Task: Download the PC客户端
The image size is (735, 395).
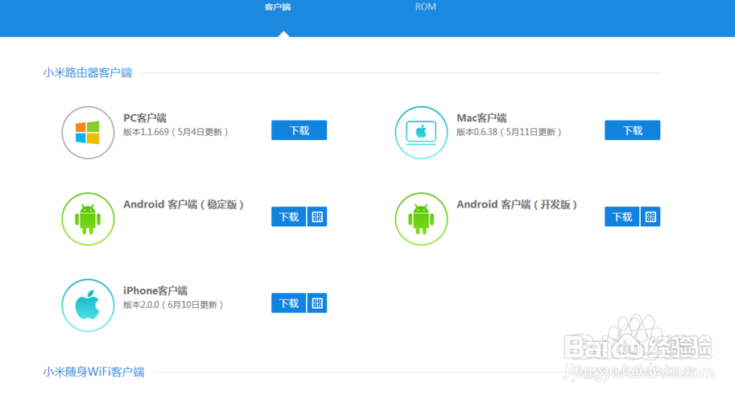Action: point(299,130)
